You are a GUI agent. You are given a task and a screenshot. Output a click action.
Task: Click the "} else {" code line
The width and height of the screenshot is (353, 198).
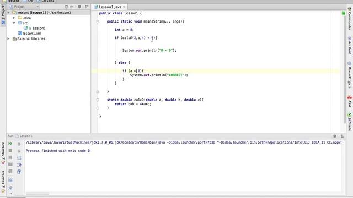122,63
